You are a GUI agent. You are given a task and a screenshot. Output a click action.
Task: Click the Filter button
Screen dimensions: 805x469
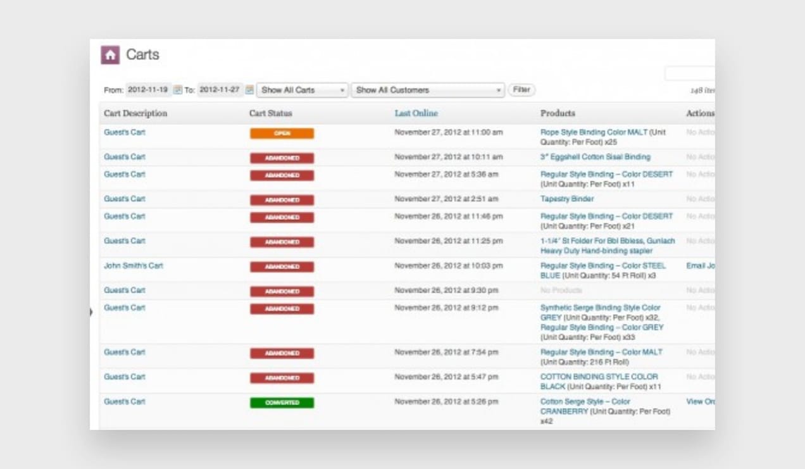coord(521,89)
